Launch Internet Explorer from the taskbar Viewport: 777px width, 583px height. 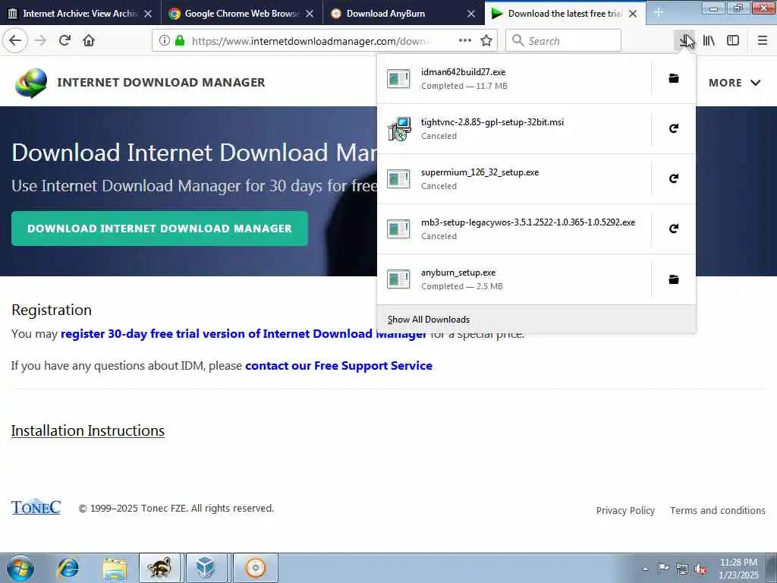tap(68, 568)
